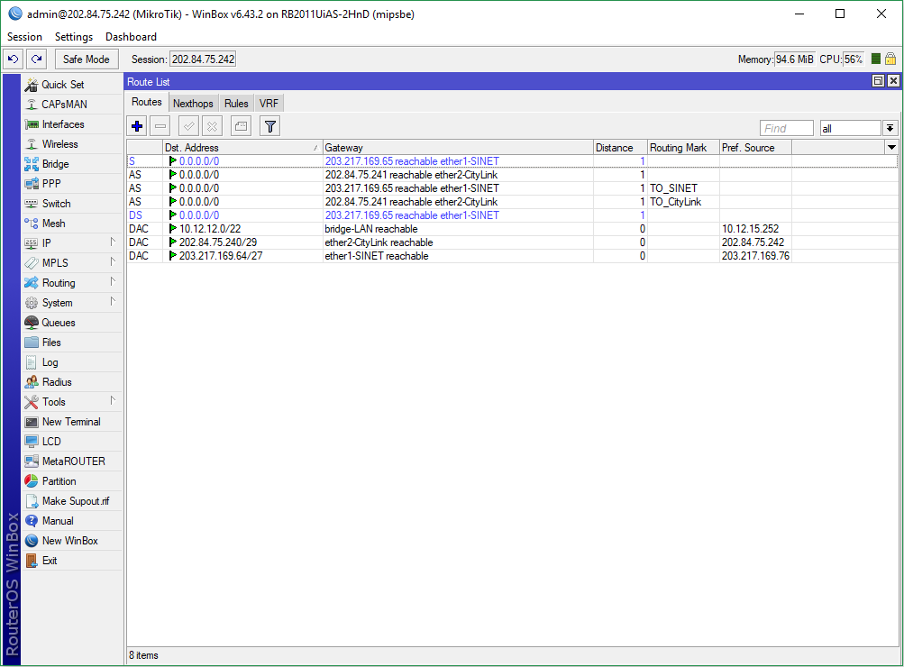Screen dimensions: 904x667
Task: Open Wireless in sidebar
Action: coord(72,144)
